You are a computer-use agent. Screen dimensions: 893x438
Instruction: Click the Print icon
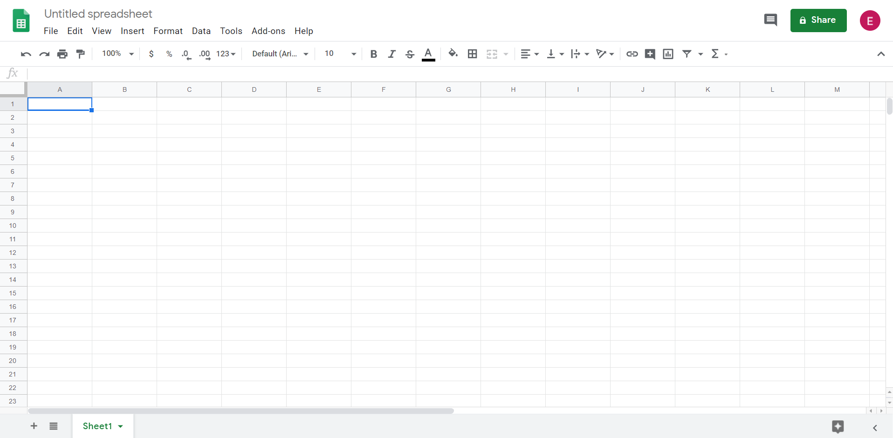62,54
